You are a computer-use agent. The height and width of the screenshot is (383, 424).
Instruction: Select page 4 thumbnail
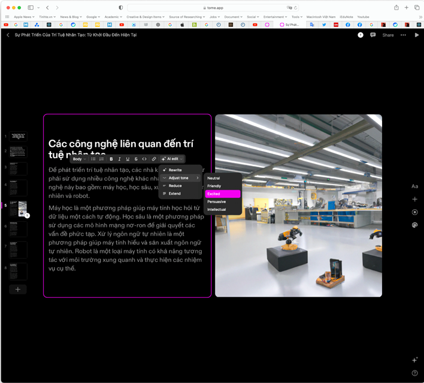(18, 188)
